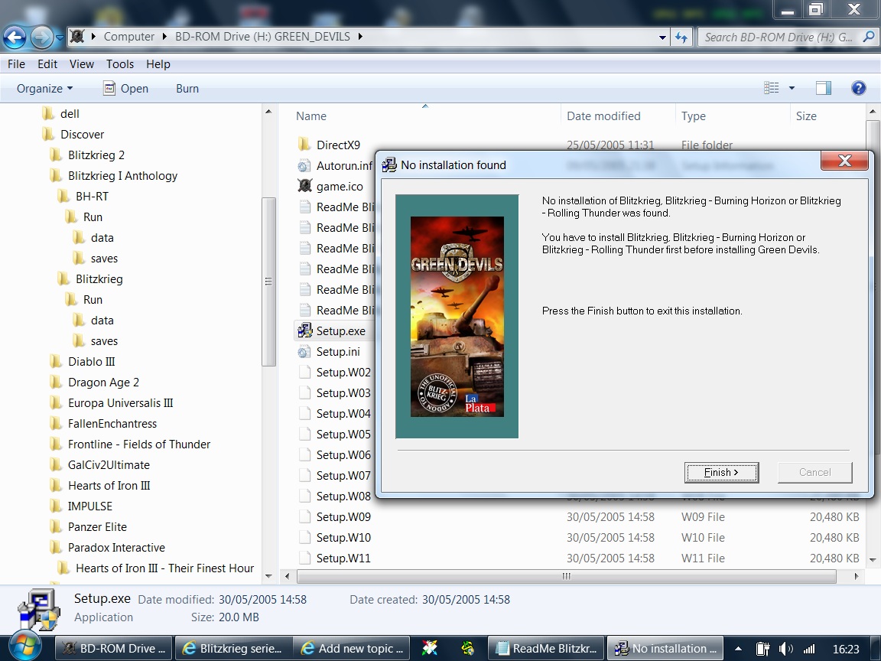Open the Organize dropdown
881x661 pixels.
click(x=45, y=88)
